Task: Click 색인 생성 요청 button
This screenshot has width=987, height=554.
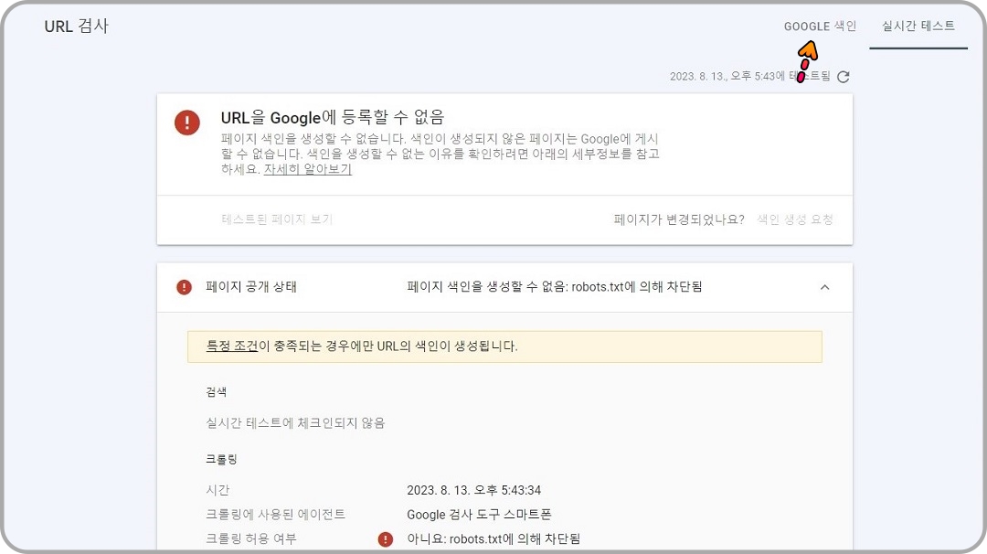Action: pyautogui.click(x=795, y=219)
